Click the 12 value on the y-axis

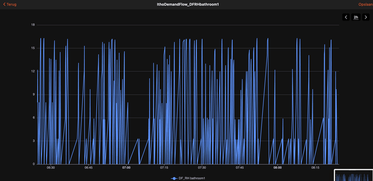(33, 71)
